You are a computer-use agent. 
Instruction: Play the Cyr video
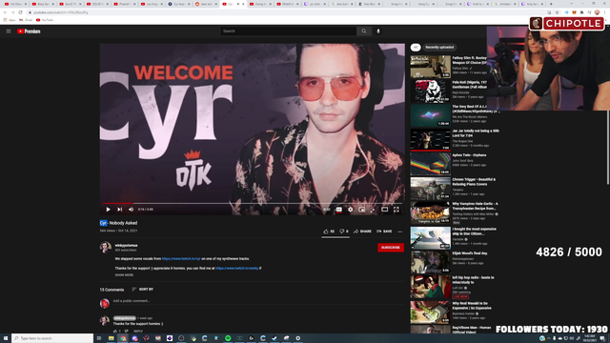[108, 210]
